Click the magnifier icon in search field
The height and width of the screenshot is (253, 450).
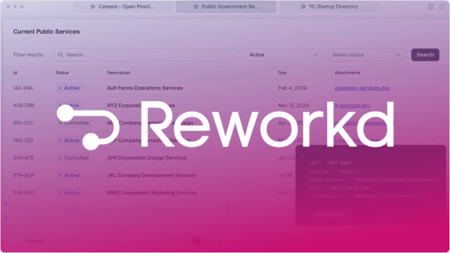[61, 55]
